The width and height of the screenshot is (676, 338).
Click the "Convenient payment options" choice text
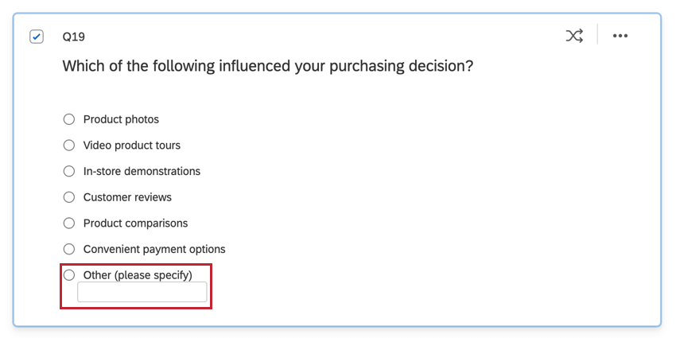click(154, 249)
